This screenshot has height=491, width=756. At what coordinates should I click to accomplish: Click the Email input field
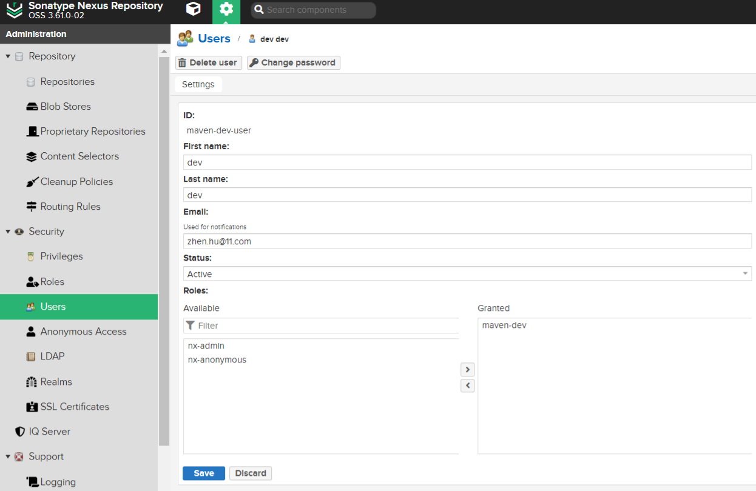pyautogui.click(x=467, y=241)
